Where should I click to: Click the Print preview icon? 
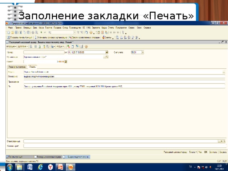tap(37, 32)
